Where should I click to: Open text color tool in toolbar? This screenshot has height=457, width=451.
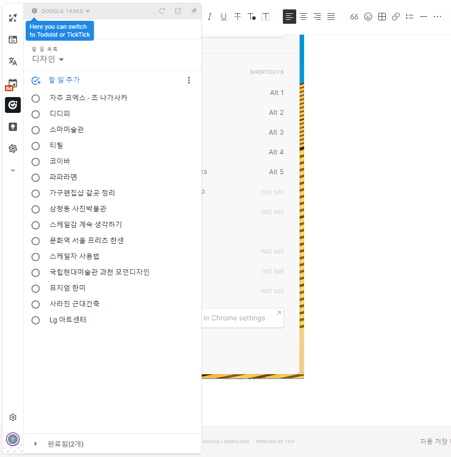click(252, 17)
